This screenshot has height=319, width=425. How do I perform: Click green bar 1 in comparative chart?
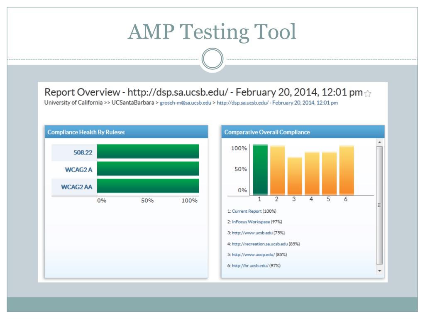point(260,170)
